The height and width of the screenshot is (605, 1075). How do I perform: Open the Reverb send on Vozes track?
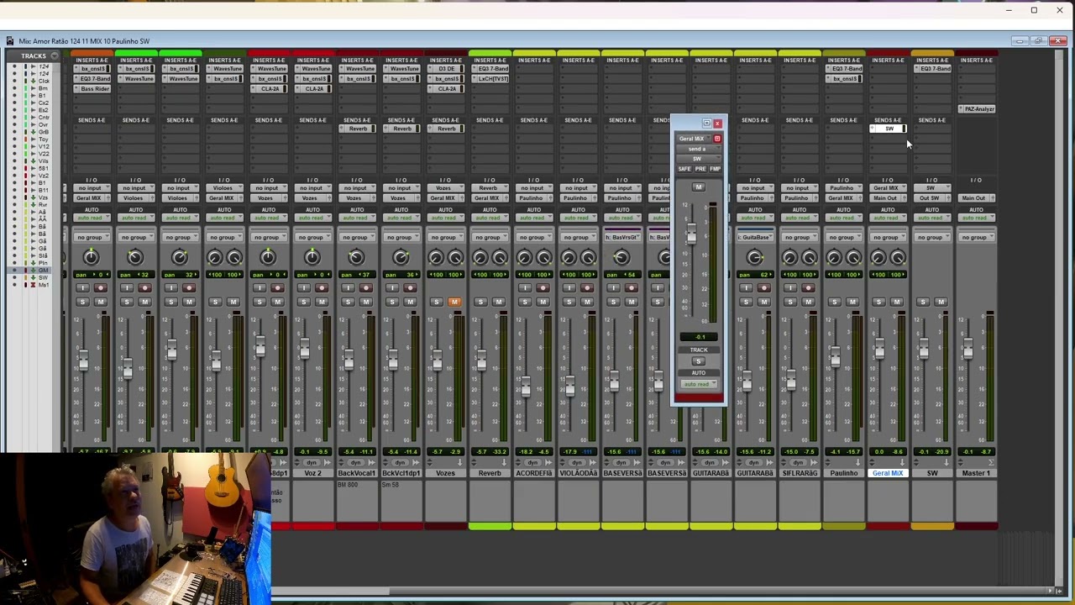coord(446,129)
